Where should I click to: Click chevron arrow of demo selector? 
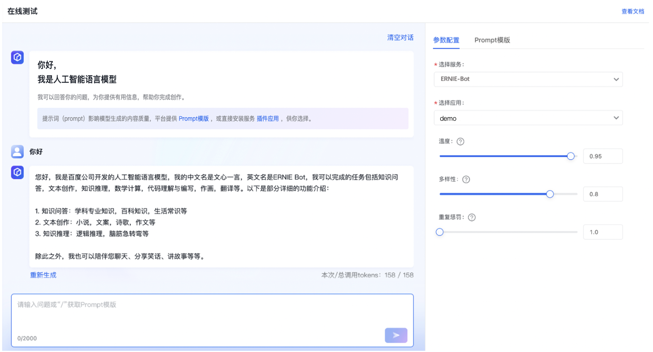click(616, 118)
